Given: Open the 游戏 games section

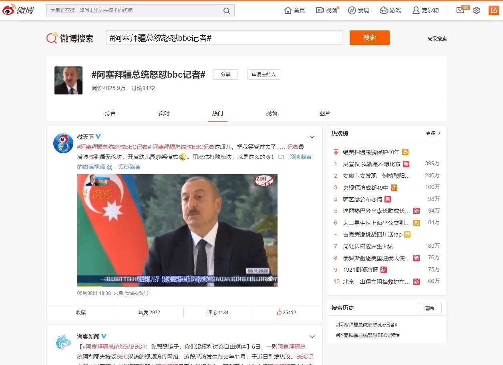Looking at the screenshot, I should 390,10.
